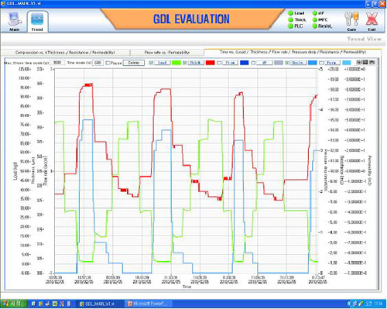The width and height of the screenshot is (387, 309).
Task: Uncheck the Load trace checkbox
Action: [151, 63]
